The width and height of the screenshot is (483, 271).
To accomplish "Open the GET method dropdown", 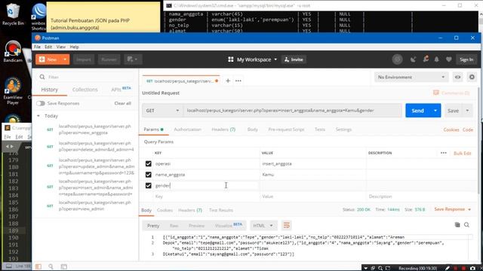I will (x=163, y=111).
